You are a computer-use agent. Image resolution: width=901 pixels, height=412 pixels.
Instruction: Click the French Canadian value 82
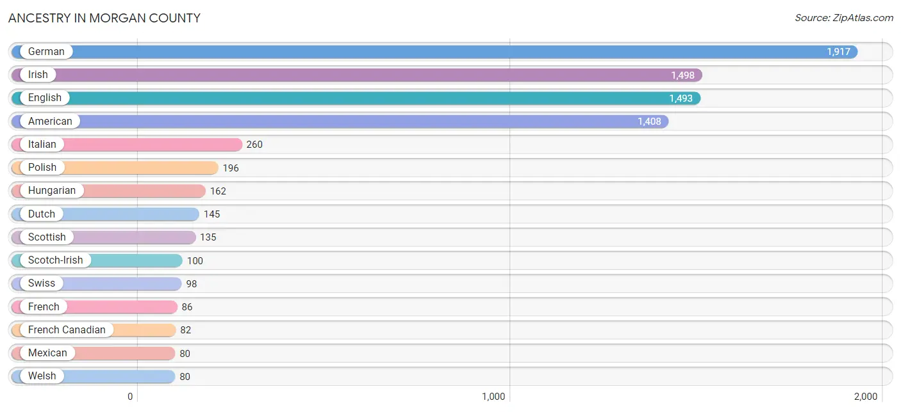(x=186, y=330)
